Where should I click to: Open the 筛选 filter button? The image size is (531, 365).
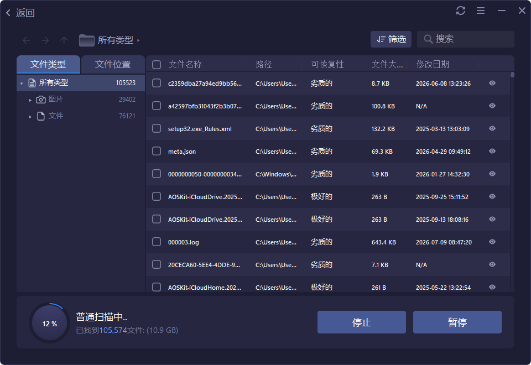coord(391,39)
